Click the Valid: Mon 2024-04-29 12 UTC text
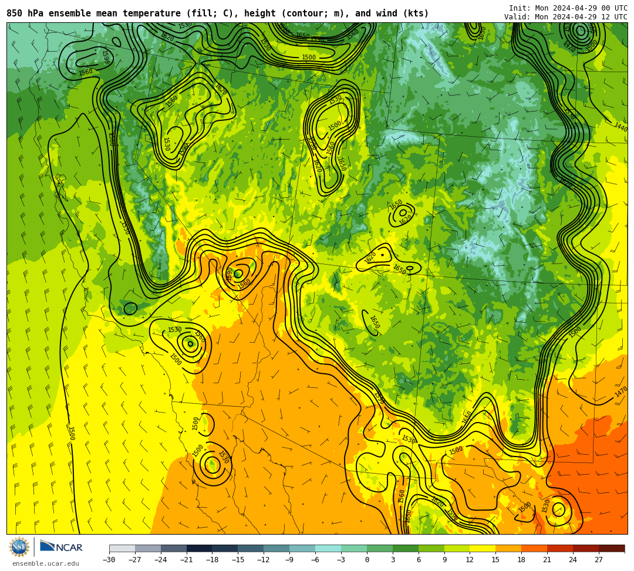The width and height of the screenshot is (634, 571). coord(566,17)
